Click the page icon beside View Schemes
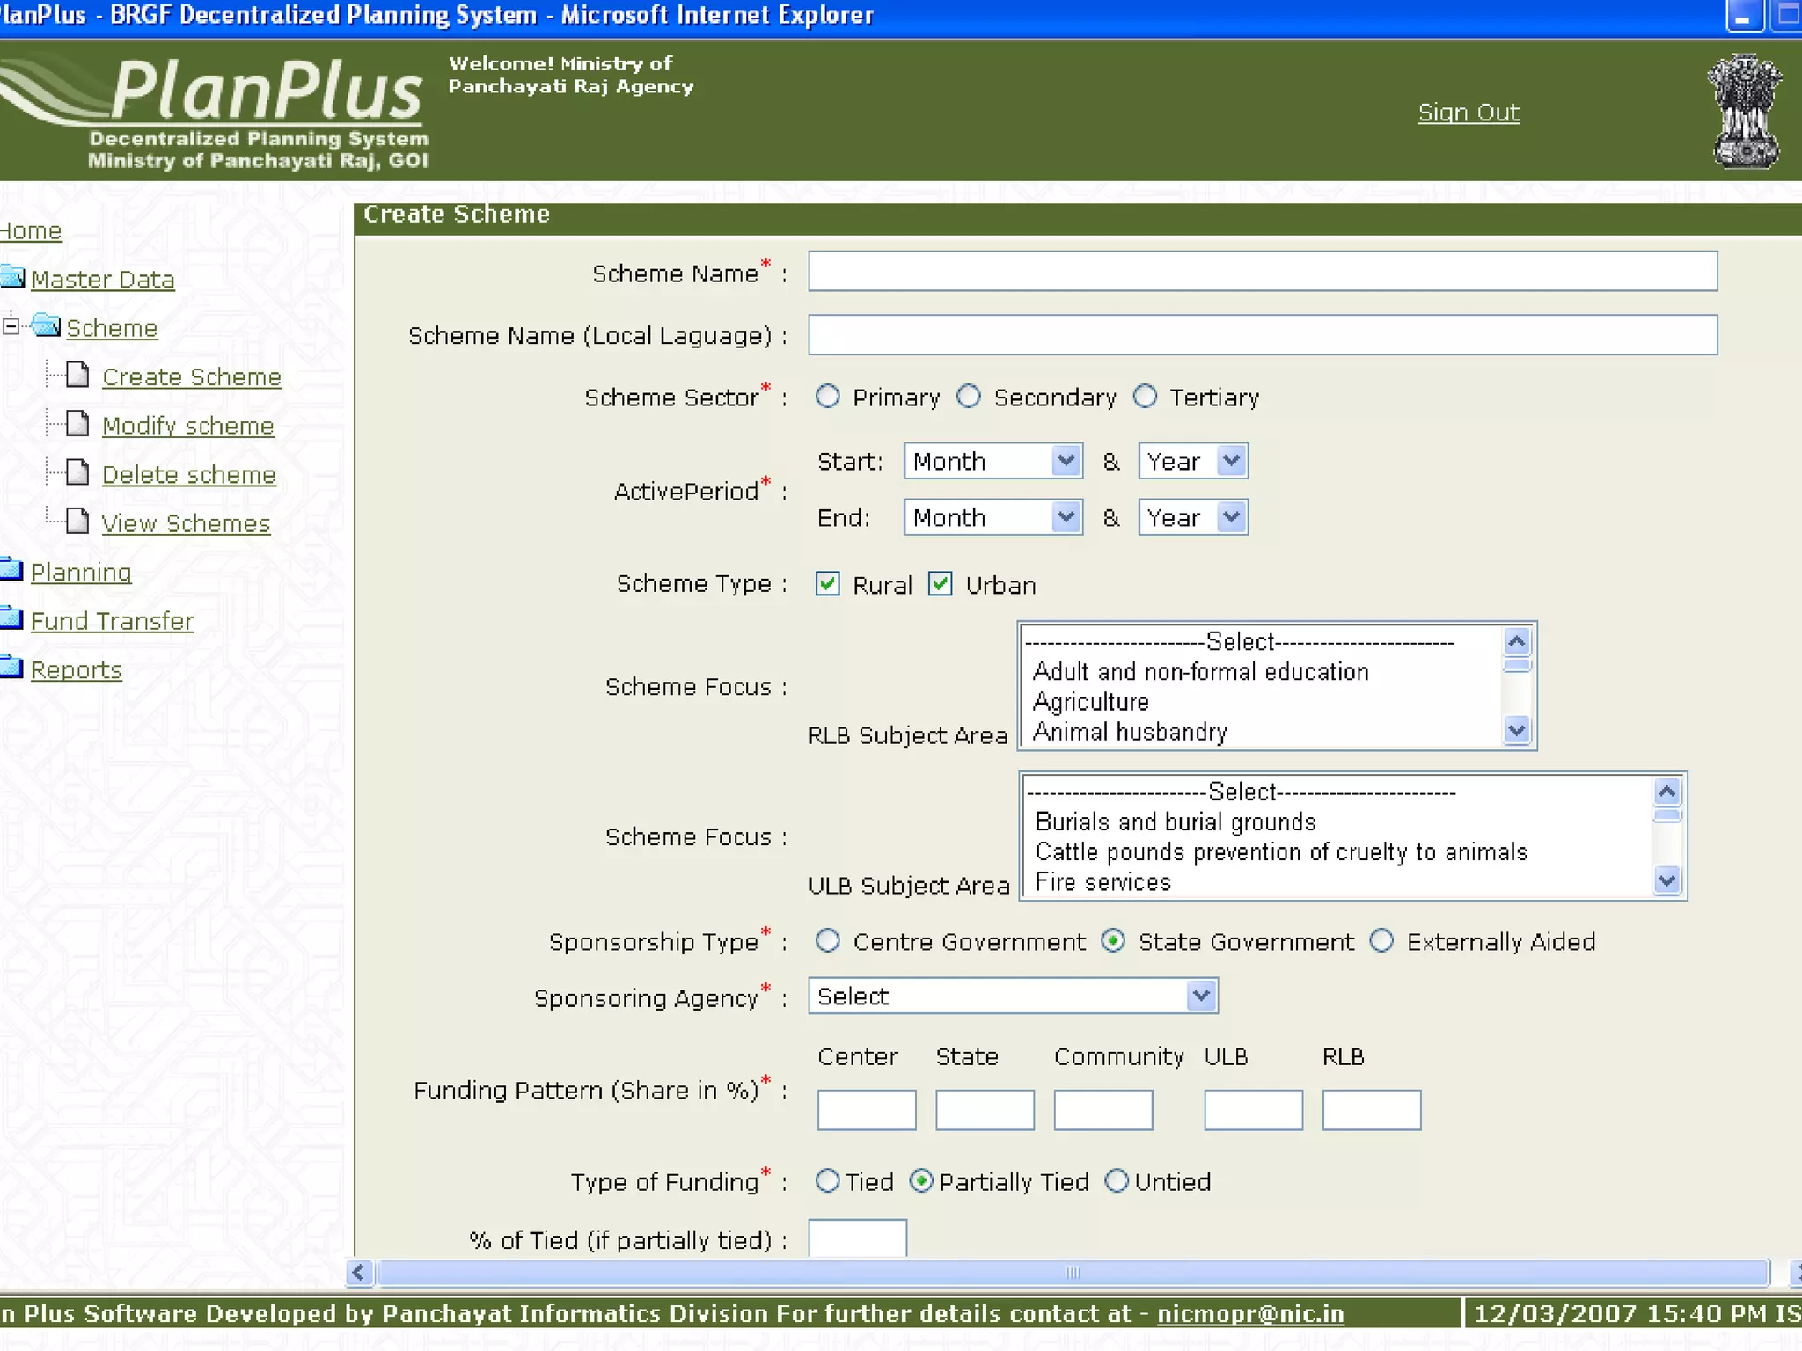Image resolution: width=1802 pixels, height=1351 pixels. [77, 522]
